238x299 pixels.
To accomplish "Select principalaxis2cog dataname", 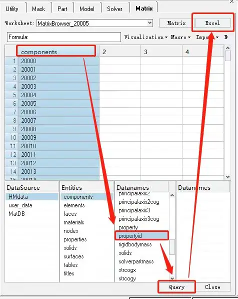I will 142,202.
